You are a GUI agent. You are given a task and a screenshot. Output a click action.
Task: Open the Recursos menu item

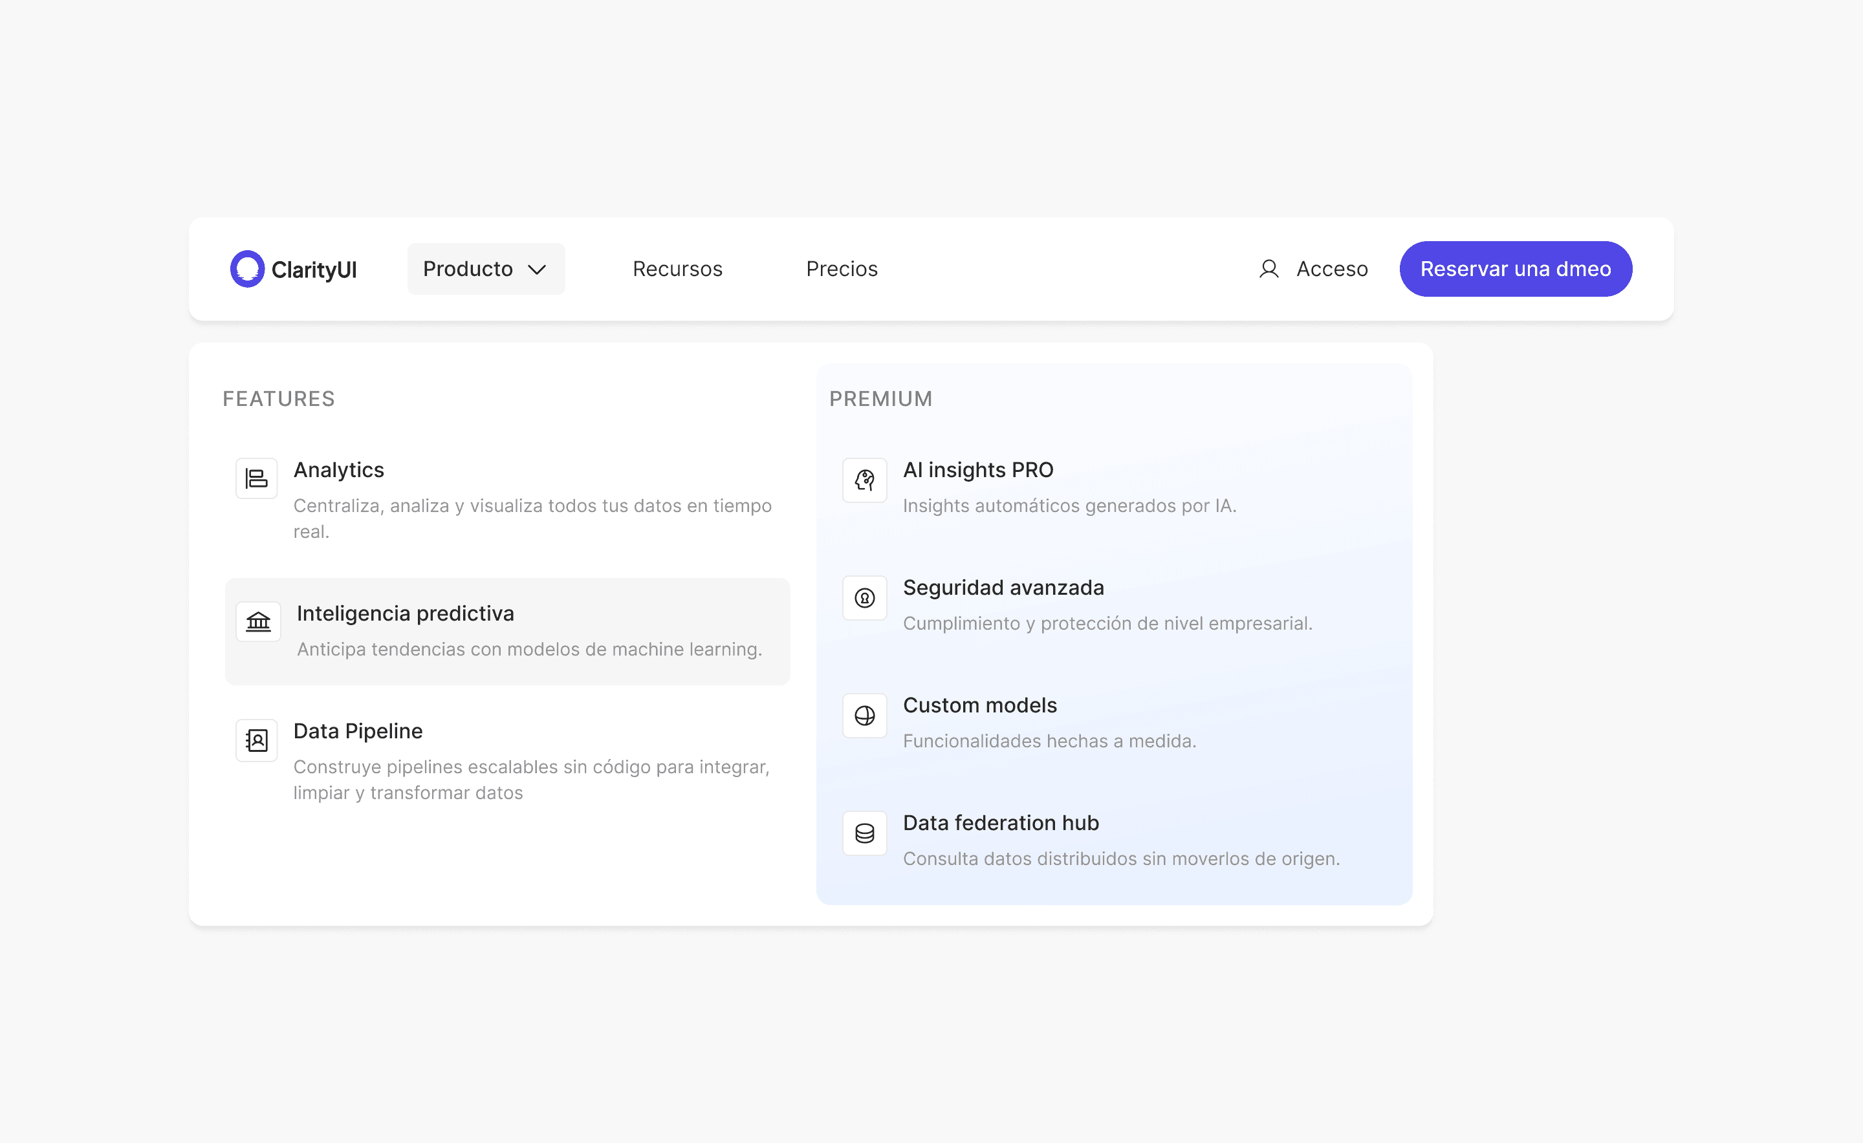click(677, 269)
